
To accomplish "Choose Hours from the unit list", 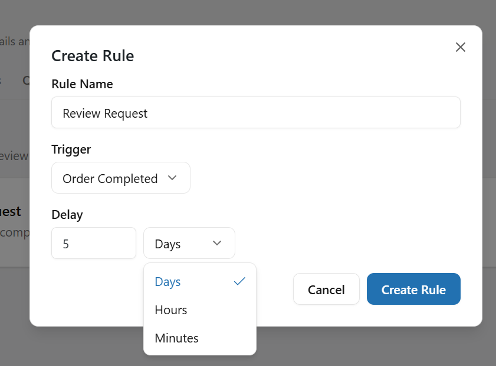I will tap(171, 310).
